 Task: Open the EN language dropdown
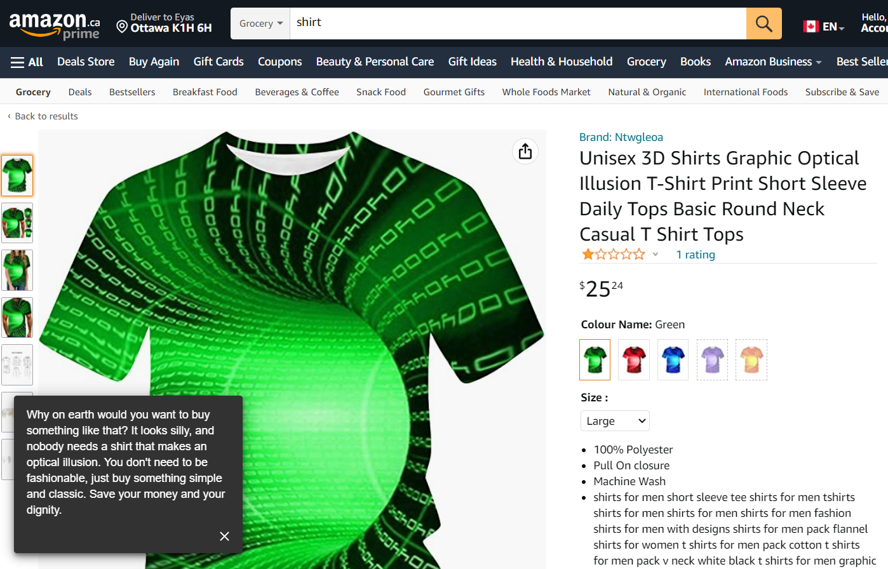point(833,27)
